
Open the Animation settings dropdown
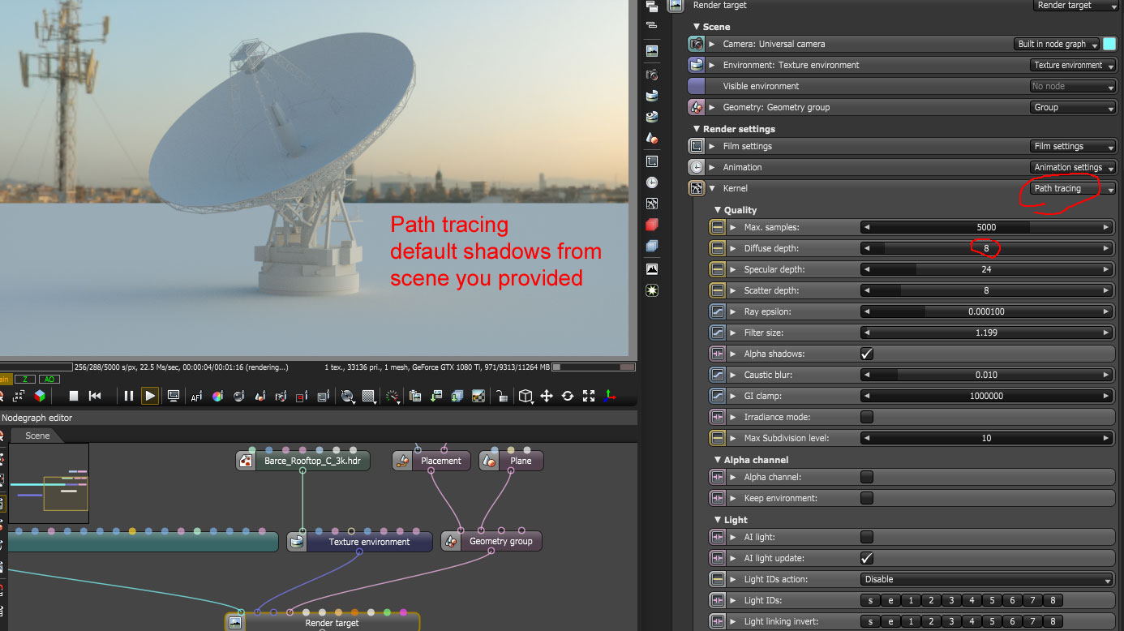tap(1073, 167)
